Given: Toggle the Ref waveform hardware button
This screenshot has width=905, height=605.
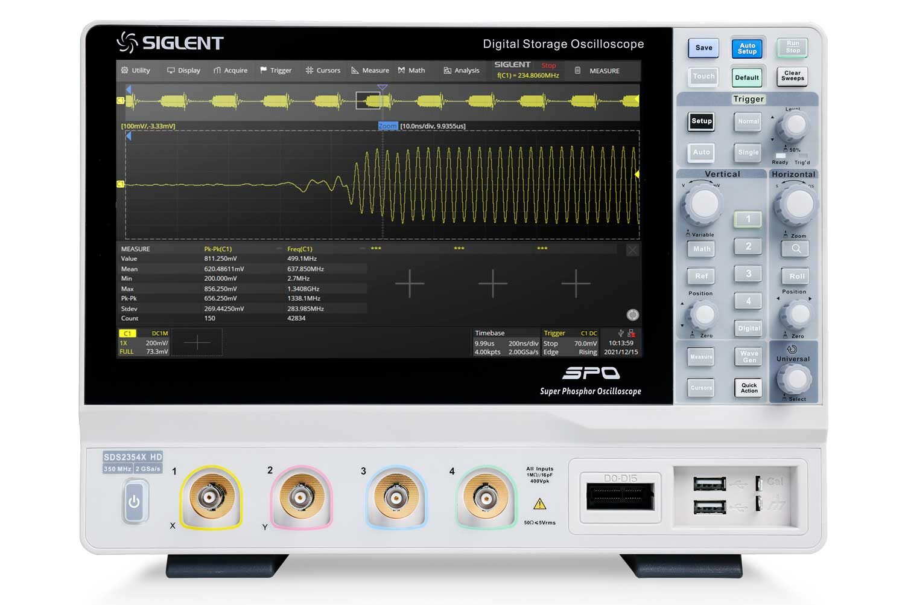Looking at the screenshot, I should coord(701,276).
